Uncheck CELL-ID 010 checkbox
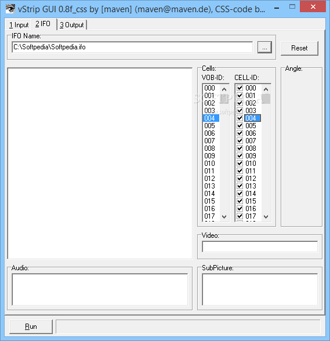The width and height of the screenshot is (330, 341). pyautogui.click(x=240, y=164)
